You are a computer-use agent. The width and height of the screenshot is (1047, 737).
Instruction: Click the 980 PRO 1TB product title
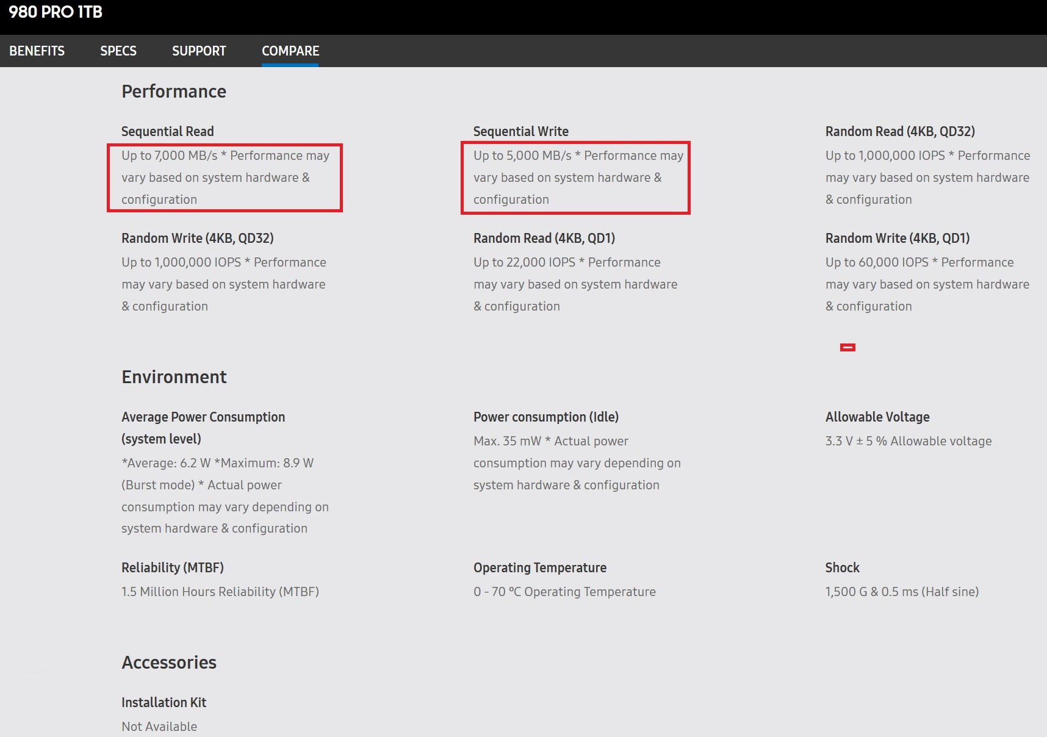56,12
